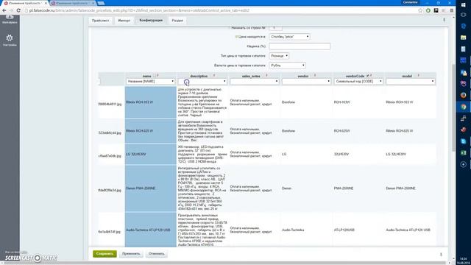Screen dimensions: 471x265
Task: Bookmark the page with the star icon
Action: pyautogui.click(x=420, y=10)
